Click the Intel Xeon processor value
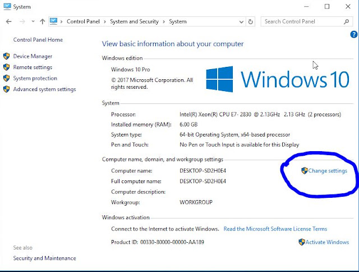359x272 pixels. coord(260,115)
